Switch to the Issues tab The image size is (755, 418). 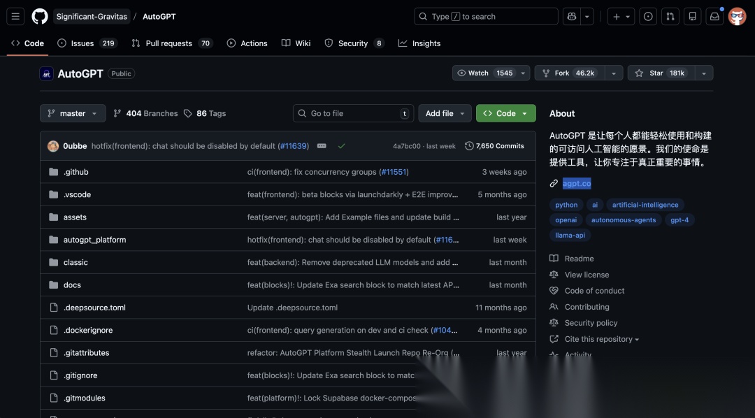point(87,43)
